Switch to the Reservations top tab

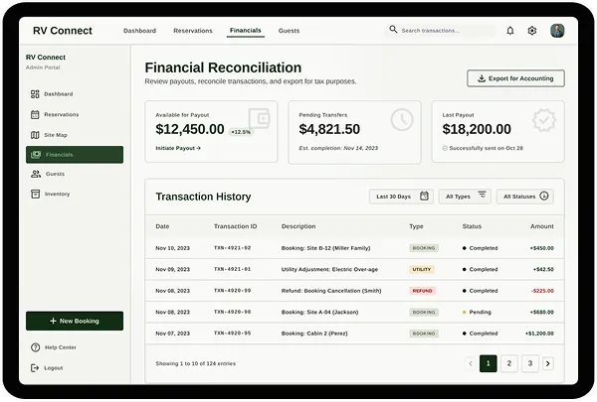point(193,31)
